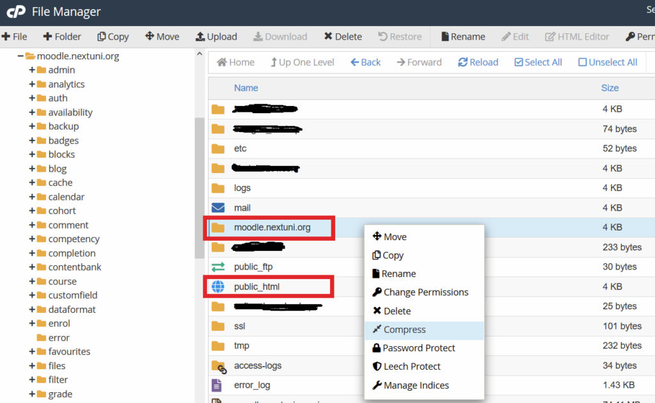Expand the analytics folder in tree
This screenshot has height=403, width=655.
(32, 84)
